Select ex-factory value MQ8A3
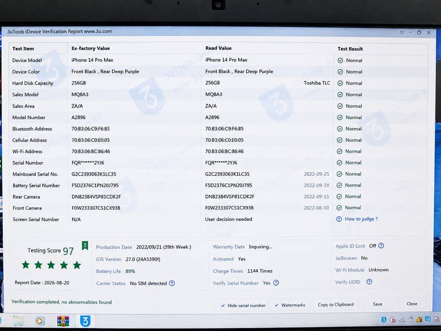This screenshot has width=441, height=331. [80, 94]
